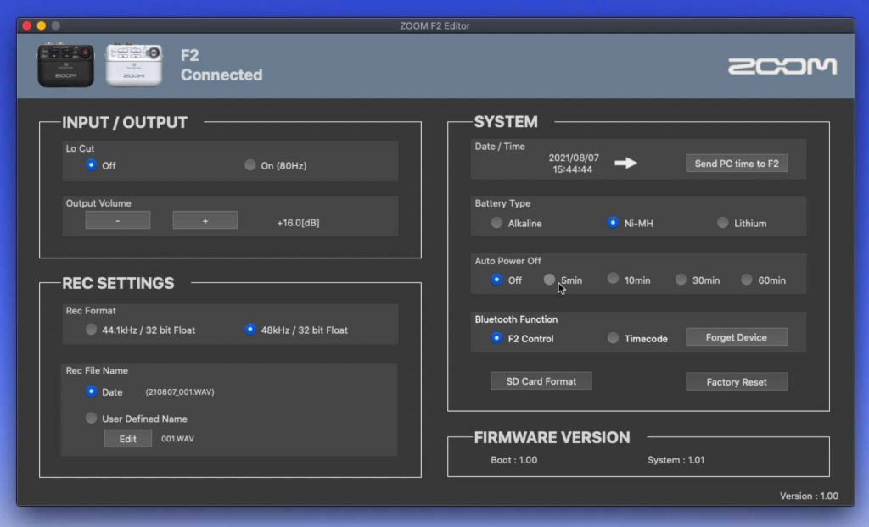Set Auto Power Off to 5min
The image size is (869, 527).
click(550, 280)
